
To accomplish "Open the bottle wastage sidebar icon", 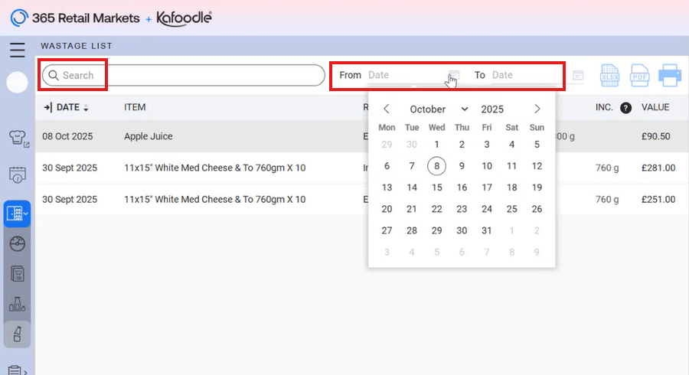I will [x=17, y=334].
